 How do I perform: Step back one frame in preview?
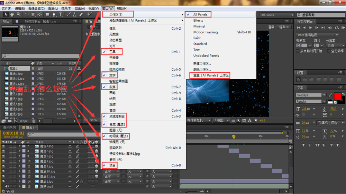point(305,28)
